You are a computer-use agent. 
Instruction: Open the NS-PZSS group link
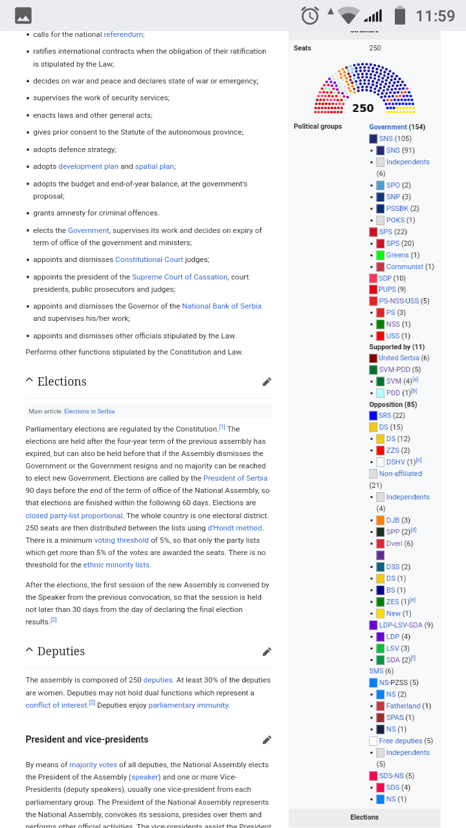pyautogui.click(x=394, y=682)
